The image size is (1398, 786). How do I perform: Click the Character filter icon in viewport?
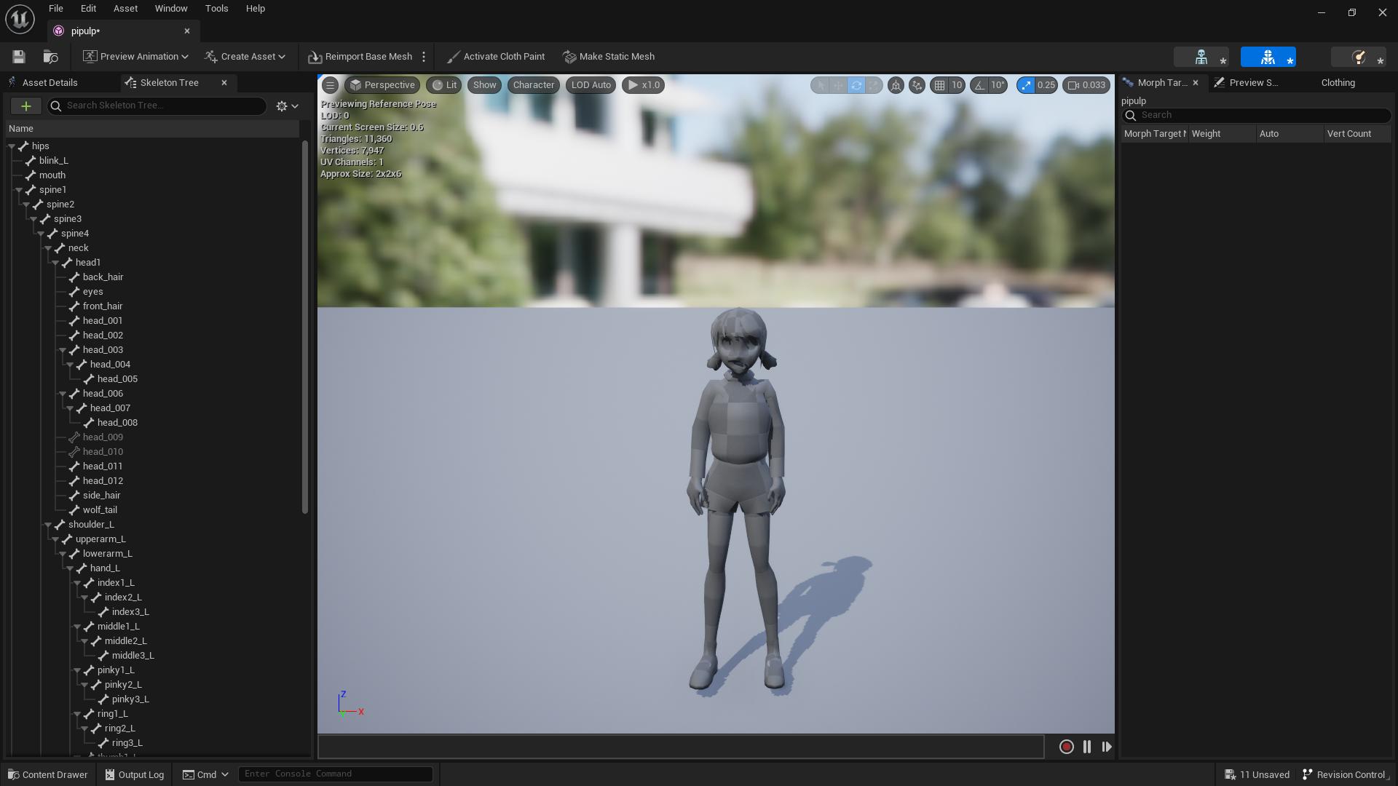point(533,84)
